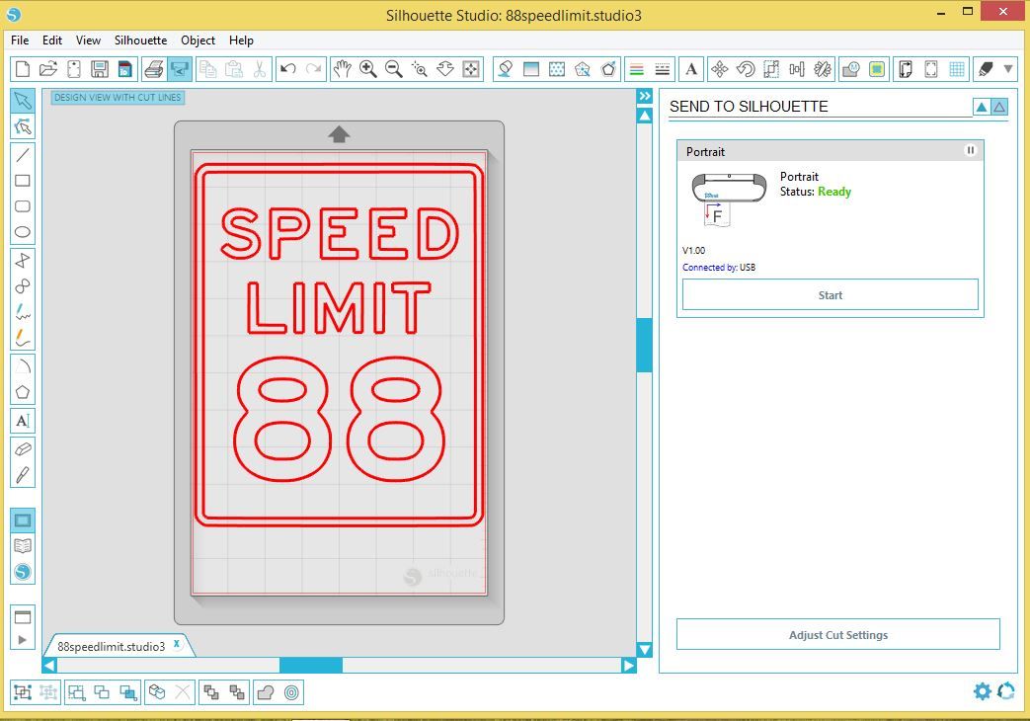Pause the Portrait machine job
Viewport: 1030px width, 721px height.
[x=970, y=150]
